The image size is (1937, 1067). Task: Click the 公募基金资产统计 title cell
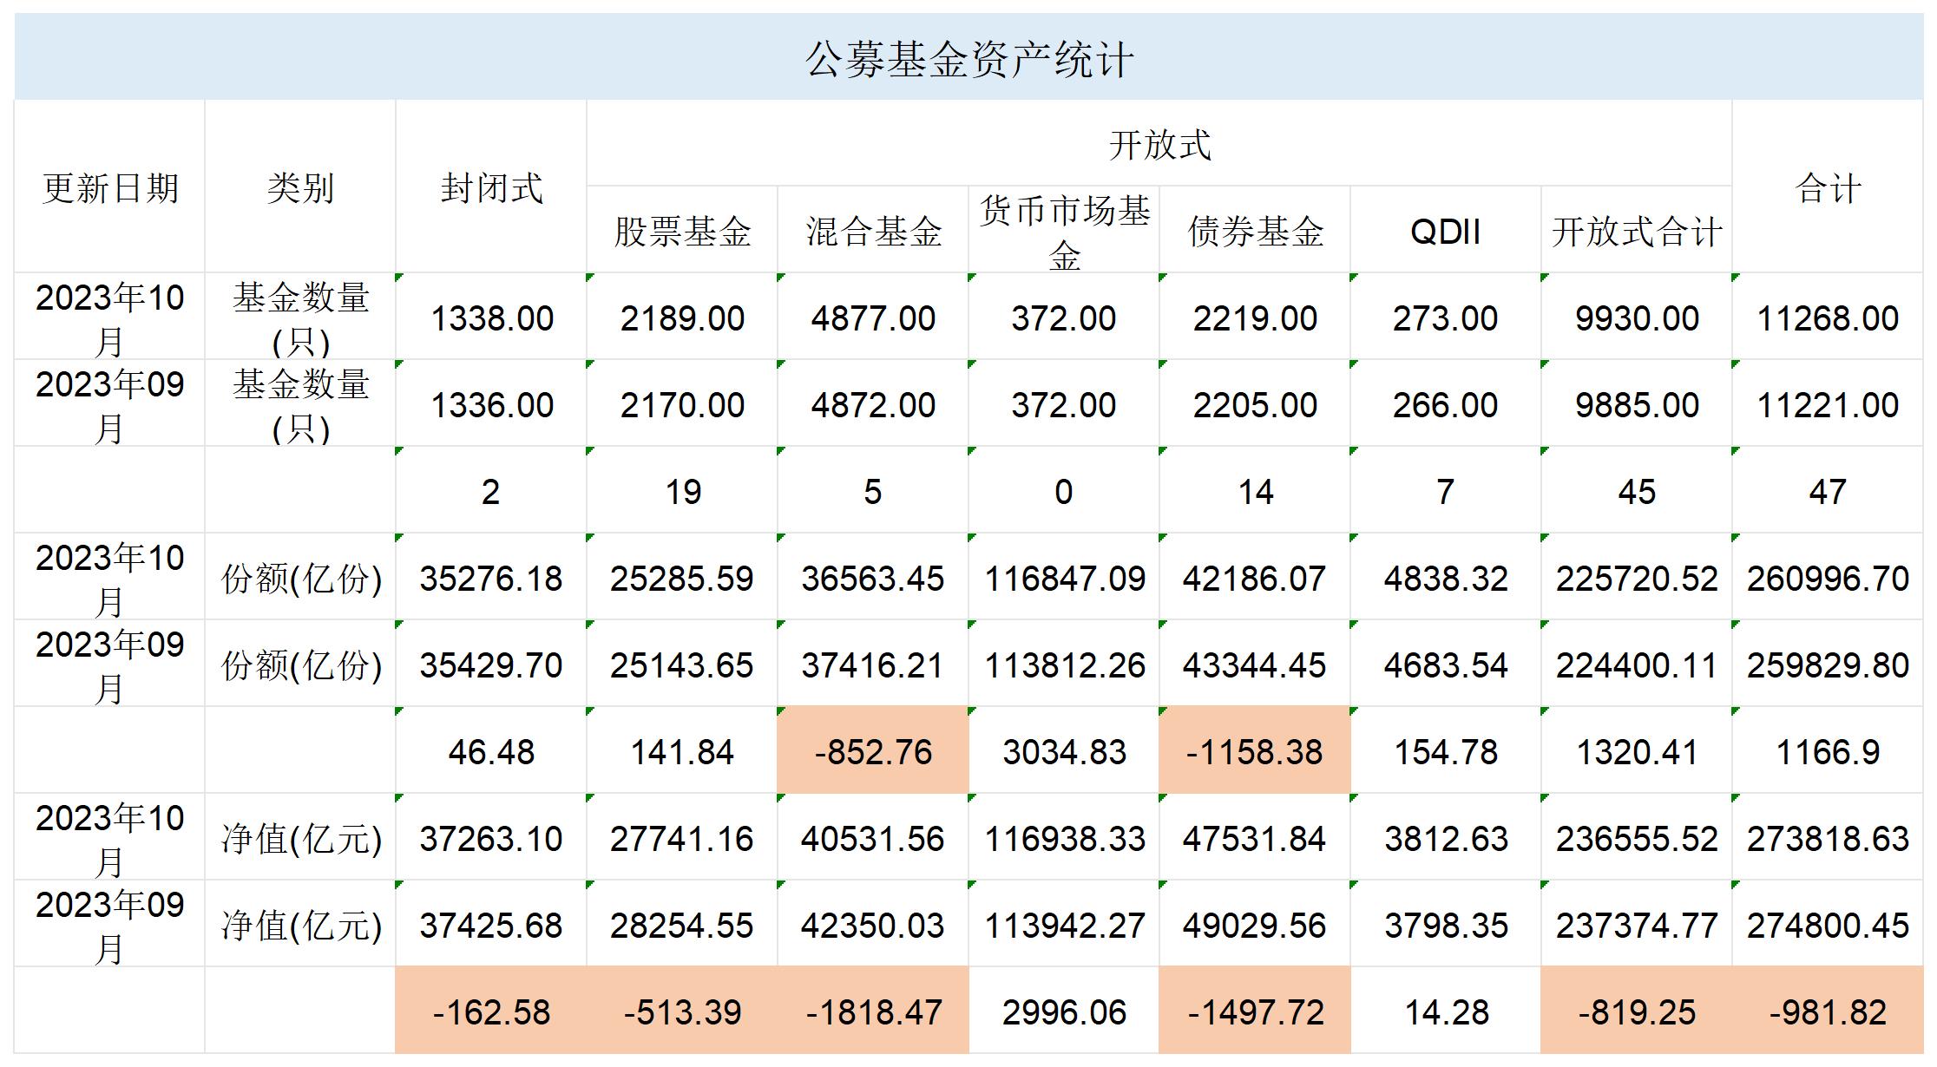(x=968, y=59)
